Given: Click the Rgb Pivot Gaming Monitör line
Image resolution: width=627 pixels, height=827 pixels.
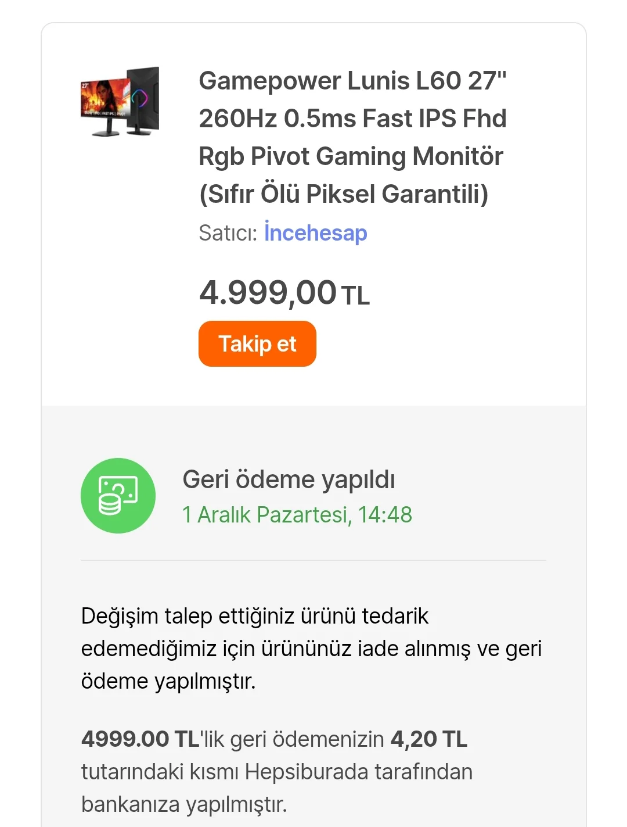Looking at the screenshot, I should point(351,156).
